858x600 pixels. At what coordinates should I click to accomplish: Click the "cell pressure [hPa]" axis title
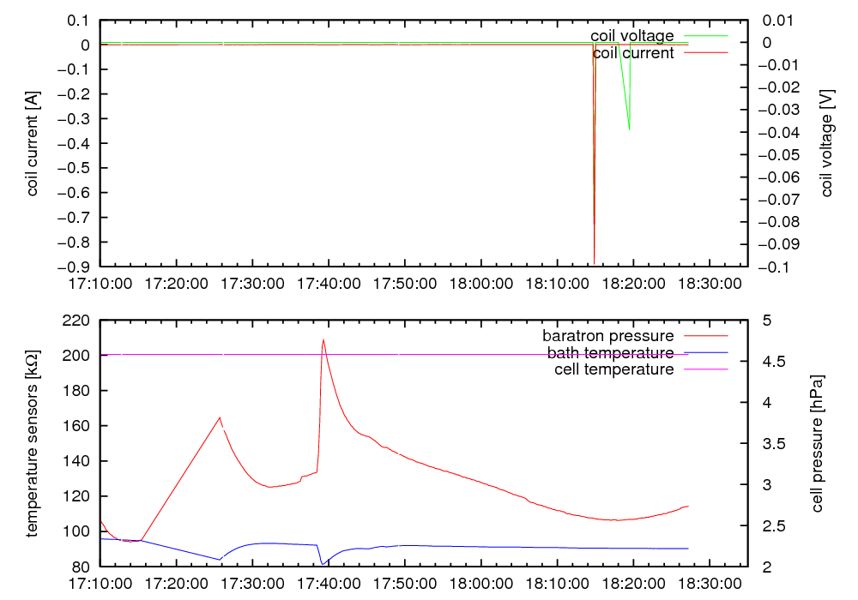tap(817, 443)
